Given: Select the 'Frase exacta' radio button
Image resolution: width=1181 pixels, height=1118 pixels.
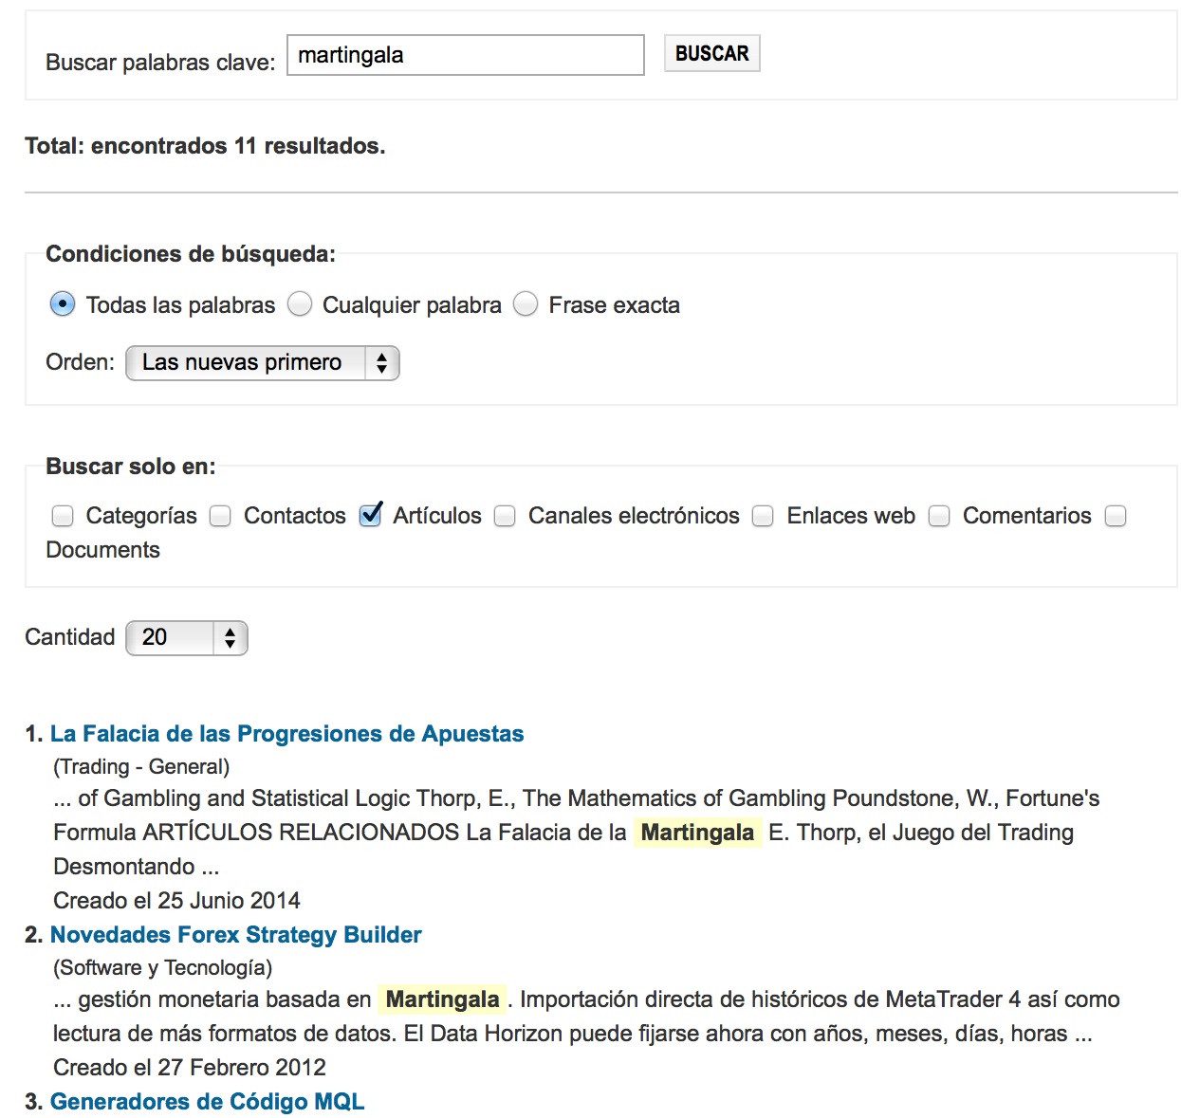Looking at the screenshot, I should click(x=526, y=304).
